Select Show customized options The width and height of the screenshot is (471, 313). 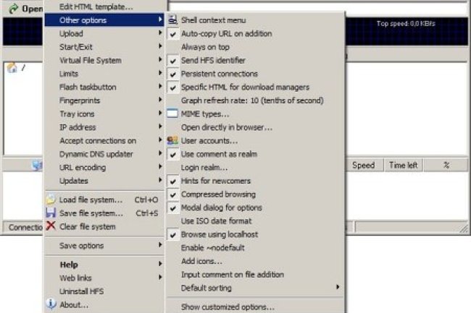click(256, 306)
